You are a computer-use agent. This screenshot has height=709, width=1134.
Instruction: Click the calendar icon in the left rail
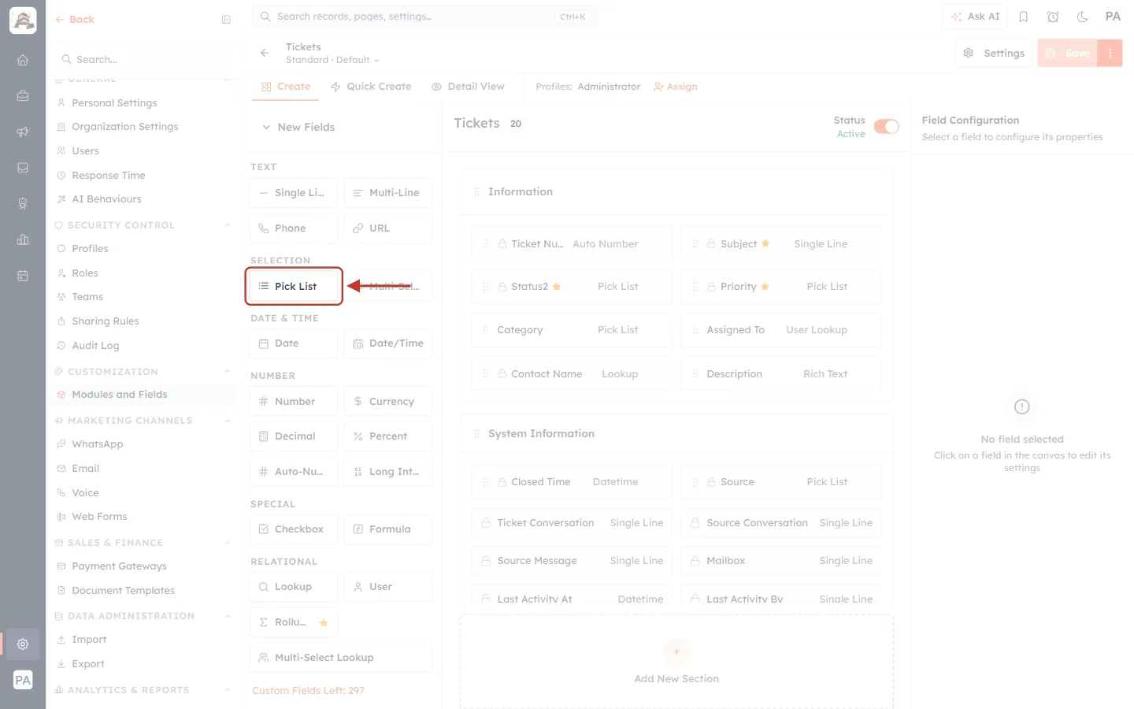click(x=23, y=276)
